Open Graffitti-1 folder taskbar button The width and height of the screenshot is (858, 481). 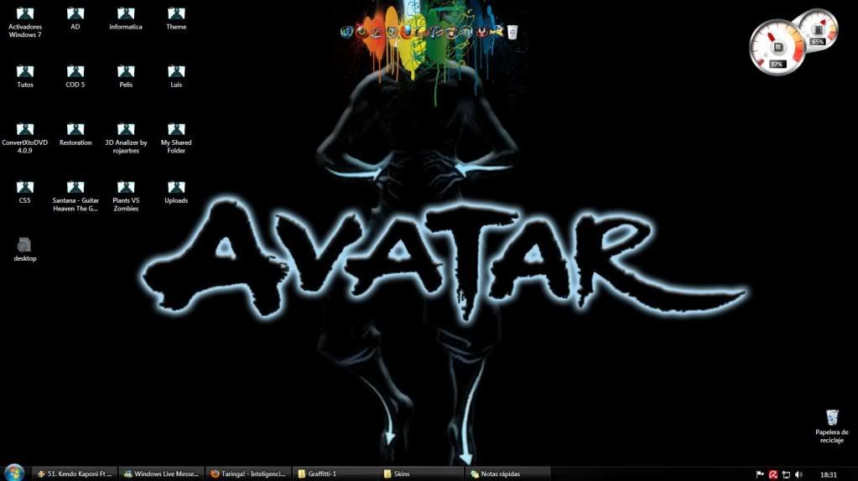click(x=335, y=474)
